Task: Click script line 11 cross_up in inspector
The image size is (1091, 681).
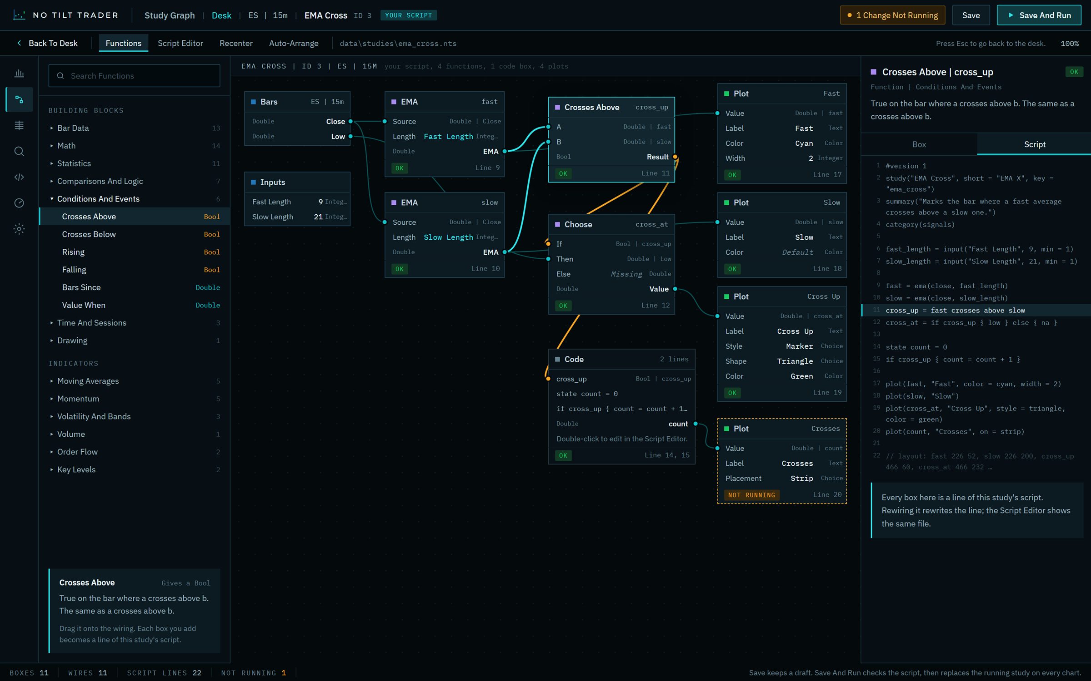Action: click(x=976, y=311)
